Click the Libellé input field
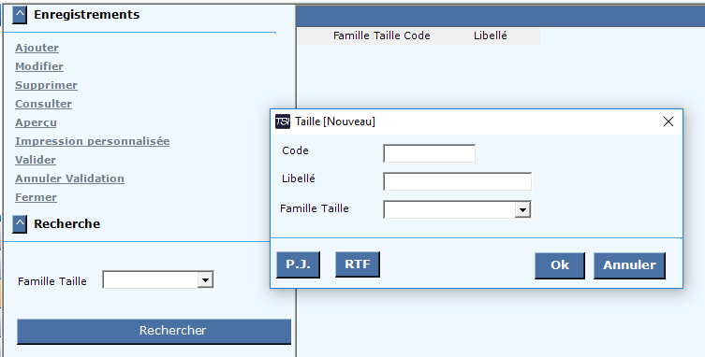705x357 pixels. (x=457, y=181)
